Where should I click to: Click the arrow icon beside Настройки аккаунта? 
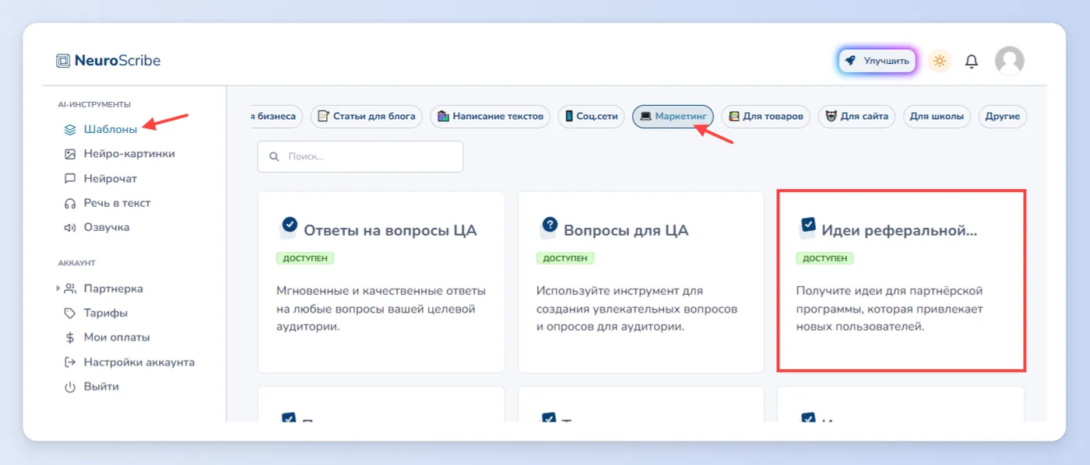click(x=69, y=362)
